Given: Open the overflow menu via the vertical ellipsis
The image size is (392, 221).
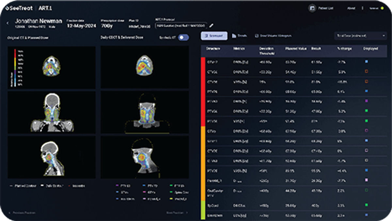Looking at the screenshot, I should pyautogui.click(x=363, y=8).
